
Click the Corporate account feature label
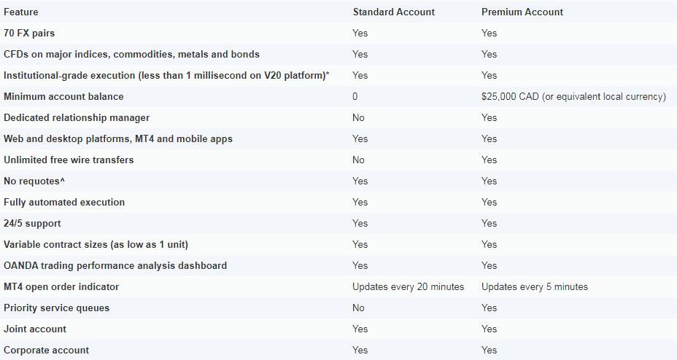(x=46, y=350)
